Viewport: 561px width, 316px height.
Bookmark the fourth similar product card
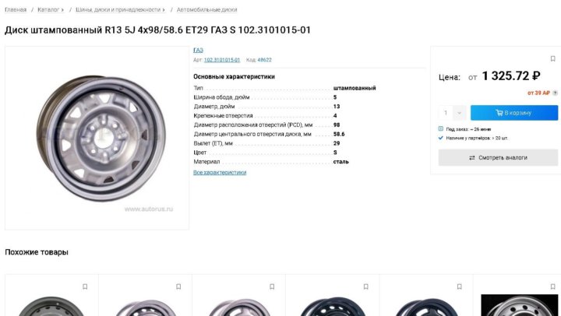pos(365,286)
